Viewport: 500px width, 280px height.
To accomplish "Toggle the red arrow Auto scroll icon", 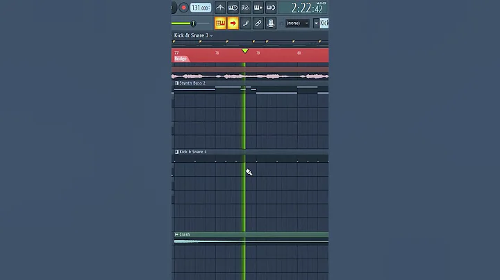I will (233, 24).
